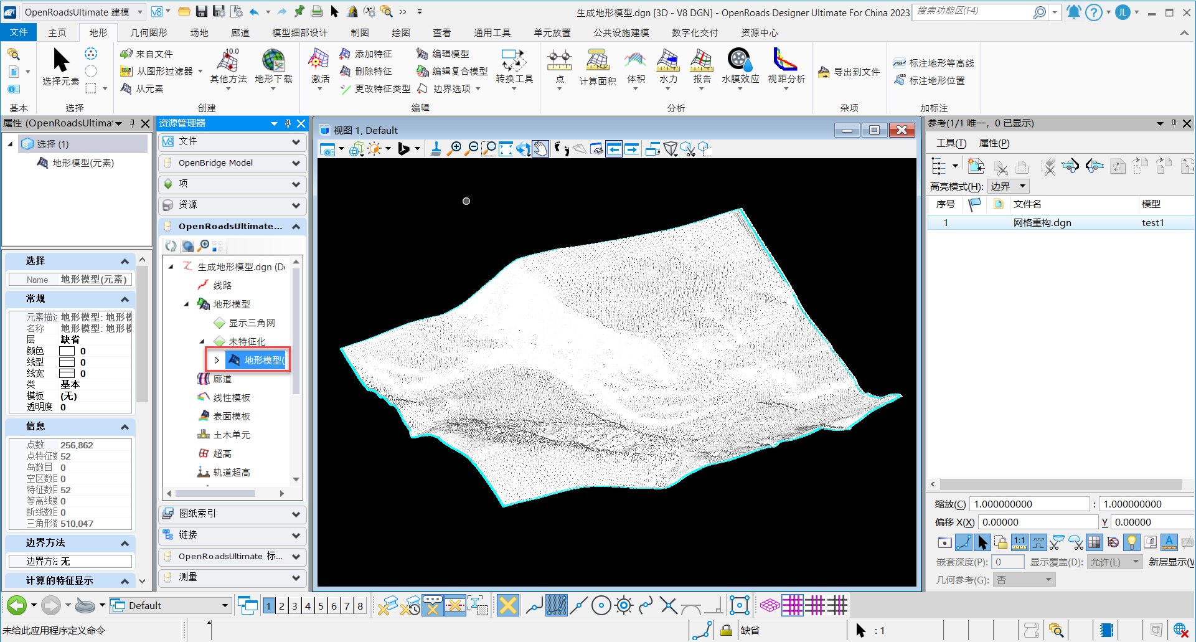Click the zoom in magnifier in view toolbar
The width and height of the screenshot is (1196, 642).
coord(455,149)
